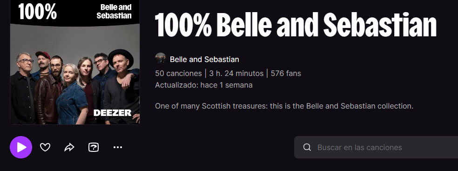Click the '3 h. 24 minutos' duration text
Screen dimensions: 458x171
click(236, 73)
